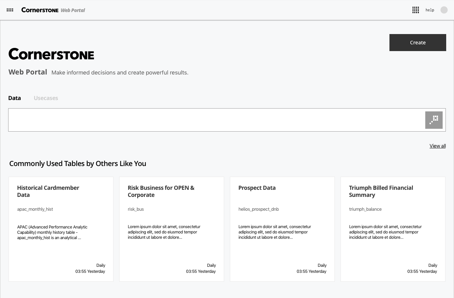Click the Create button
Screen dimensions: 454x298
tap(418, 43)
